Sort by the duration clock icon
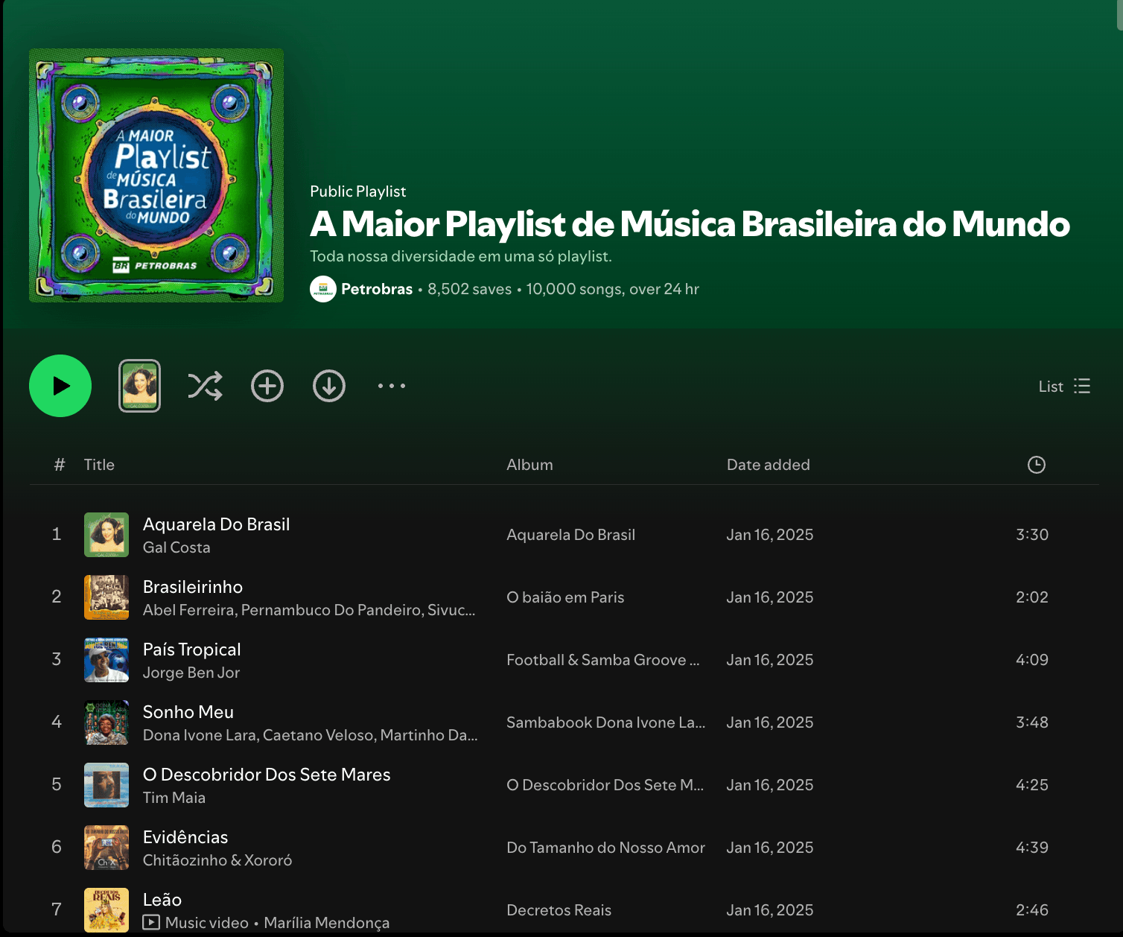1123x937 pixels. pyautogui.click(x=1037, y=465)
